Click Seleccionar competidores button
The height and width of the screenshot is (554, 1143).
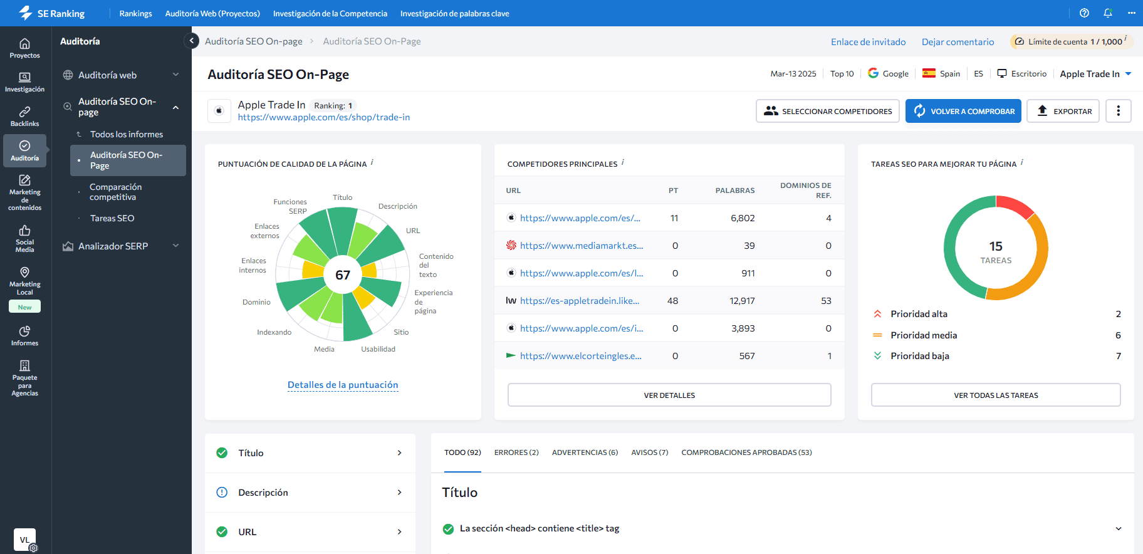tap(828, 111)
